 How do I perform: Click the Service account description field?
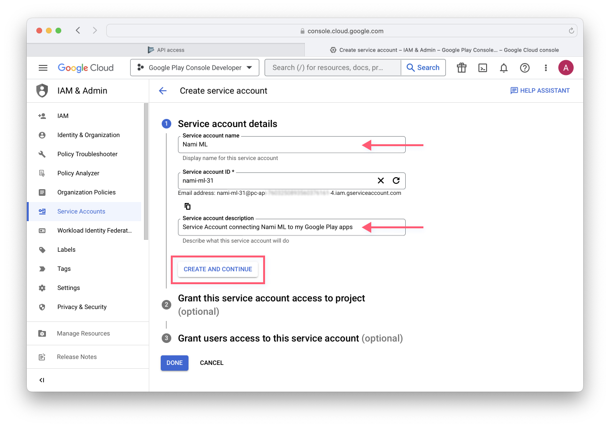[291, 227]
